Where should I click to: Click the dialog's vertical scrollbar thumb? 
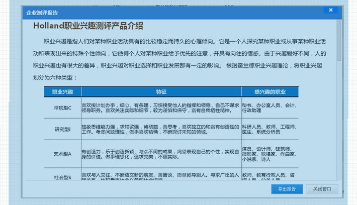[x=339, y=41]
